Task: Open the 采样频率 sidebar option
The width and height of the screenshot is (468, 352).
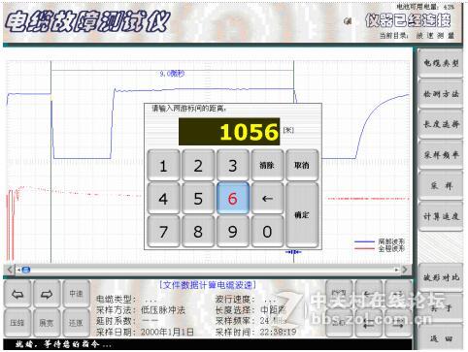Action: coord(441,155)
